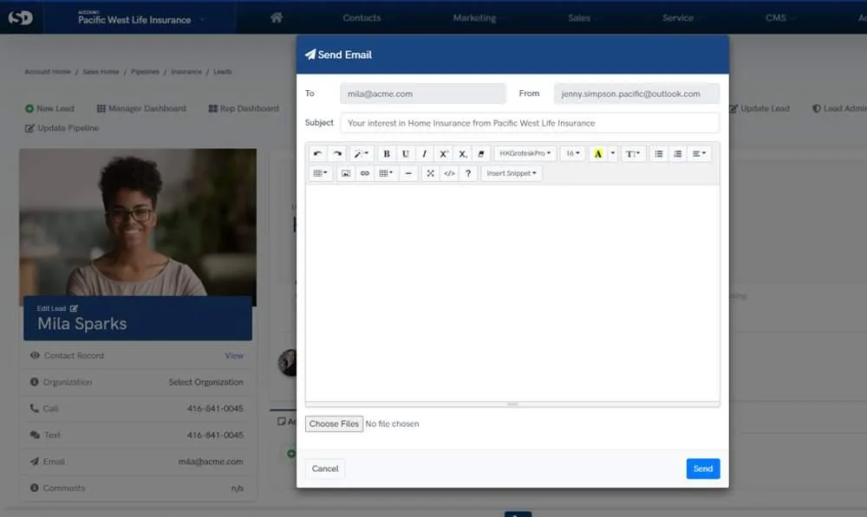Screen dimensions: 867x517
Task: Click the SD logo in top bar
Action: coord(21,17)
